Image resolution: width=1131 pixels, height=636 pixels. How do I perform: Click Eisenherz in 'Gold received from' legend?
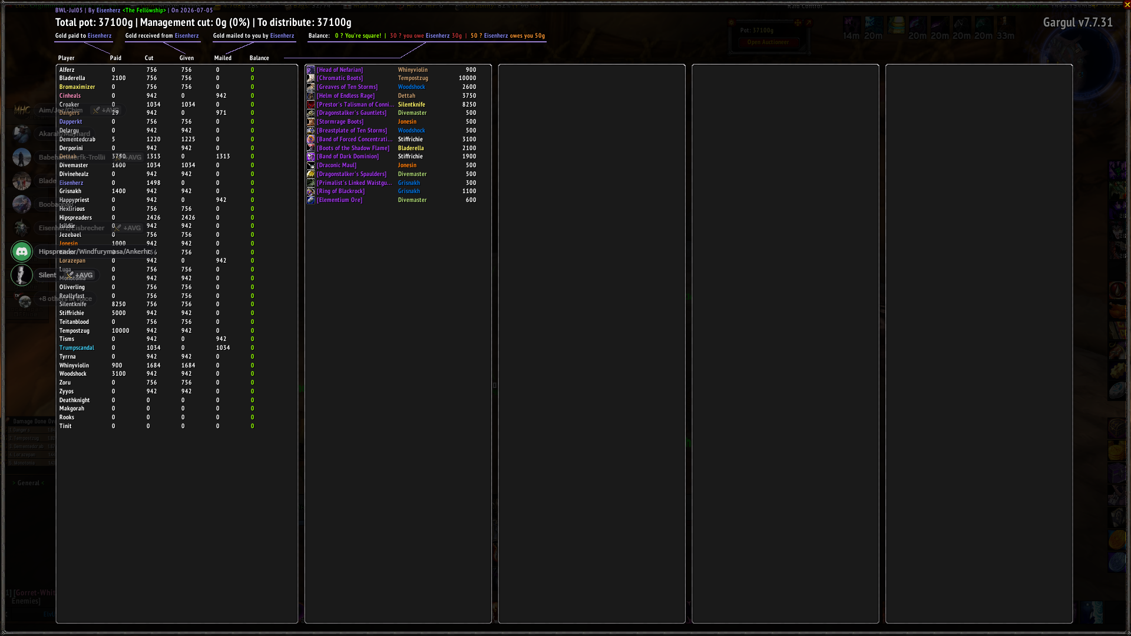187,35
